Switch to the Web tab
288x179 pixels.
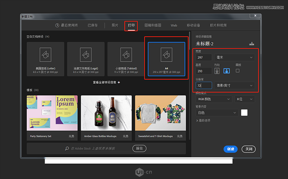click(174, 25)
